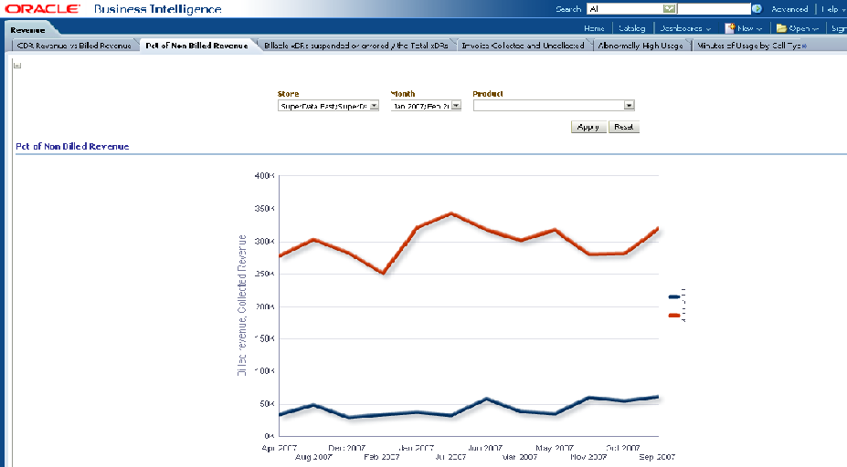
Task: Click inside the Search text field
Action: pos(625,9)
